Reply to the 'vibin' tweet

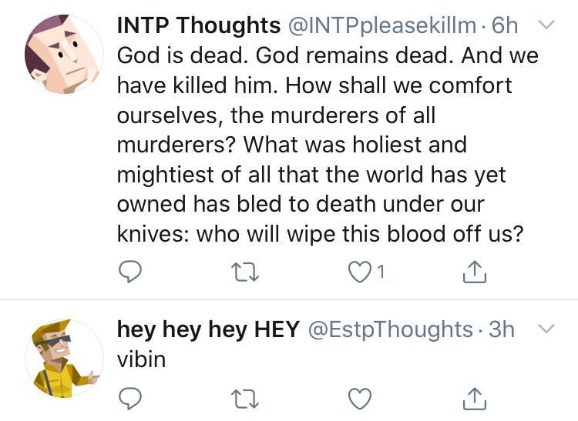coord(131,399)
